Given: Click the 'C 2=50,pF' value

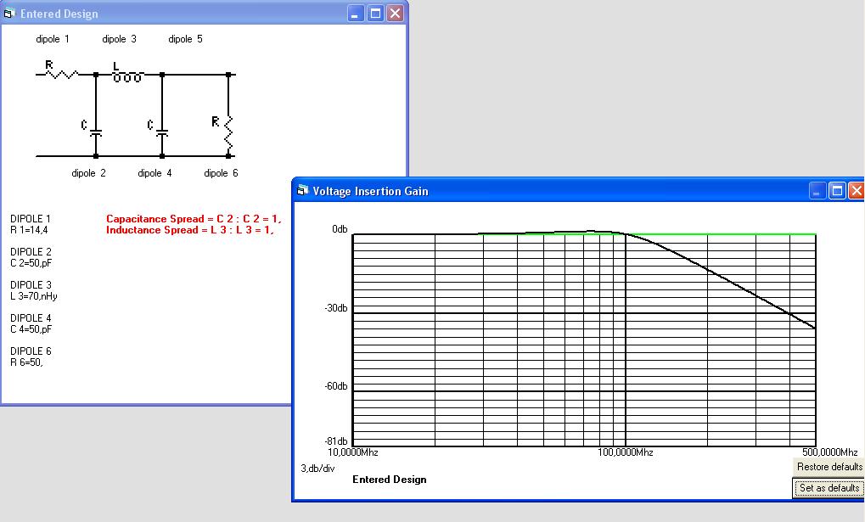Looking at the screenshot, I should pyautogui.click(x=31, y=263).
